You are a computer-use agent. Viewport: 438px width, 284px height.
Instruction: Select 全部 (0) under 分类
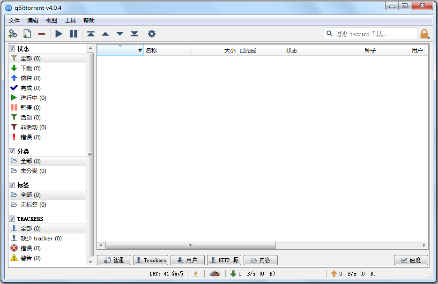(x=47, y=161)
